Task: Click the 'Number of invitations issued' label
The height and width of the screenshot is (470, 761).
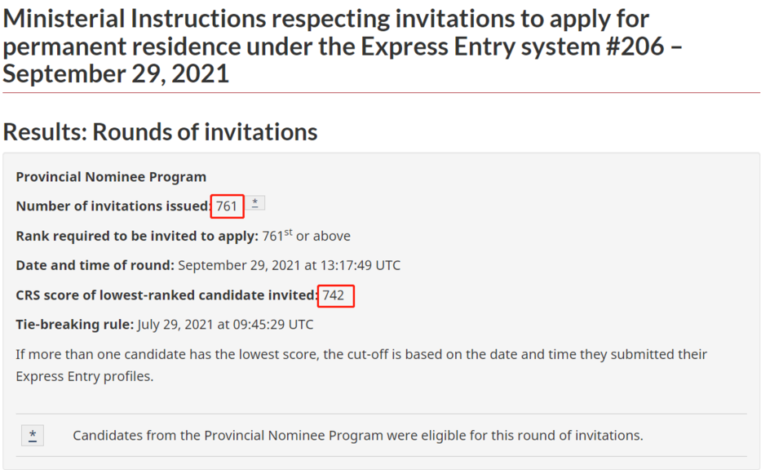Action: (113, 206)
